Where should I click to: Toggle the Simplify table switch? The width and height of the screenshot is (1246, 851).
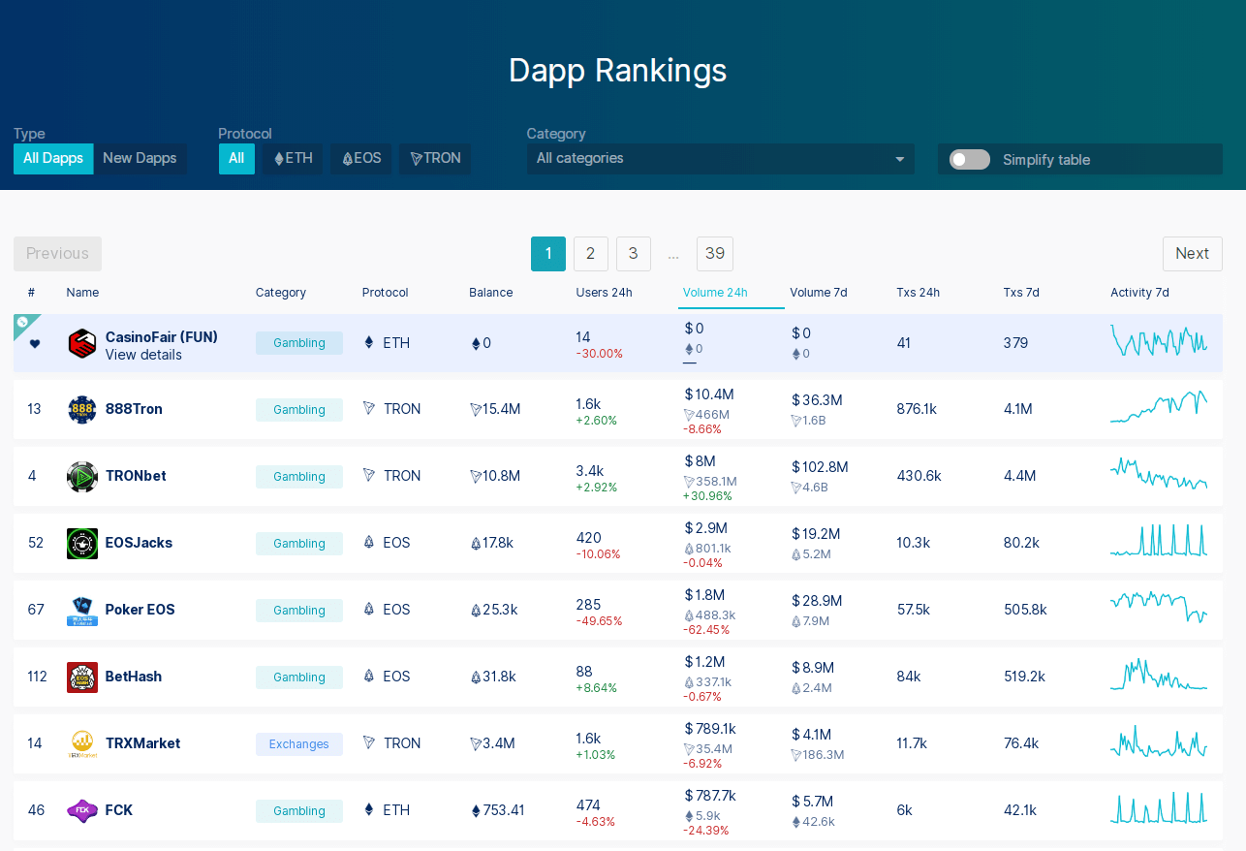tap(970, 160)
